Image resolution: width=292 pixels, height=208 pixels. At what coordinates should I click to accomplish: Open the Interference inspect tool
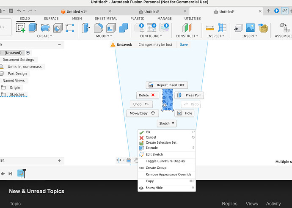tap(222, 28)
